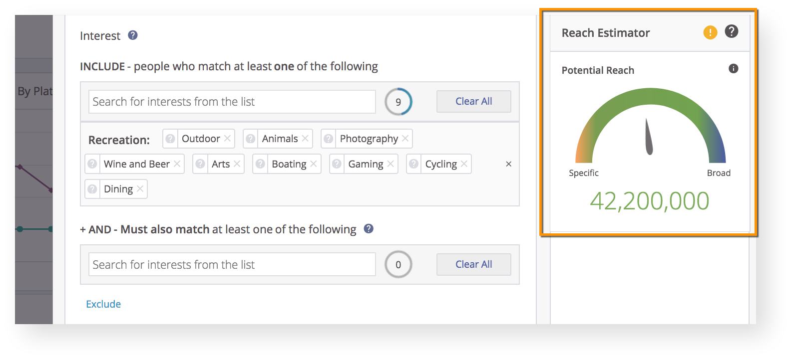The height and width of the screenshot is (359, 791).
Task: Open the Reach Estimator help question mark
Action: [x=732, y=32]
